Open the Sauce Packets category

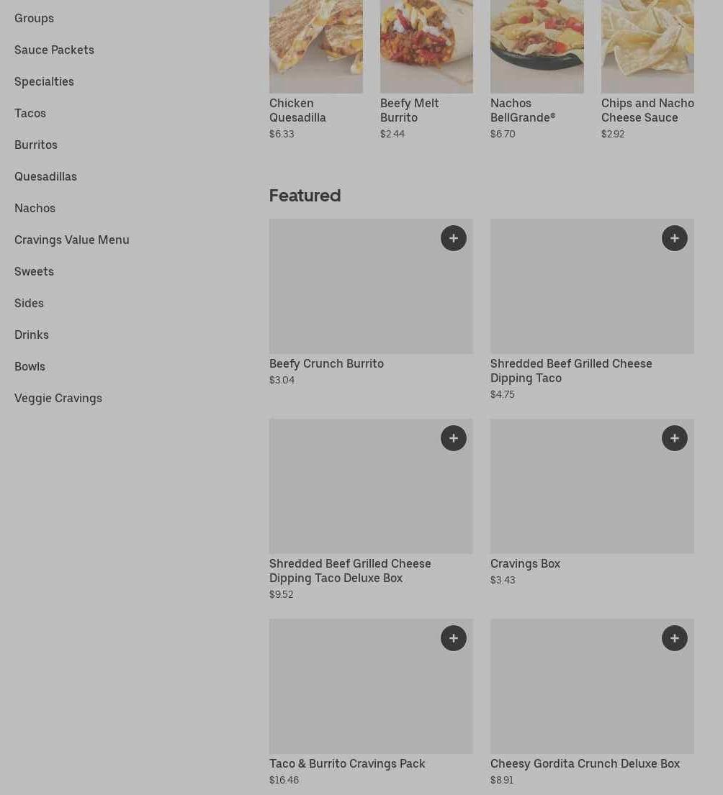tap(54, 50)
